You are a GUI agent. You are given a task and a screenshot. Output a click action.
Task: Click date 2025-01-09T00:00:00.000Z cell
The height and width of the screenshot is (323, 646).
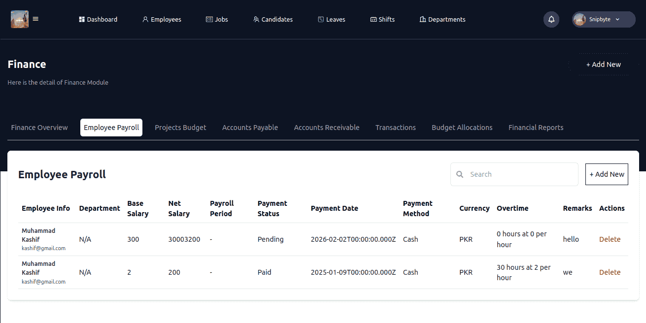click(353, 272)
